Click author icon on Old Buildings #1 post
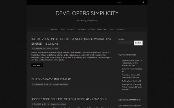This screenshot has height=108, width=174. (x=43, y=104)
